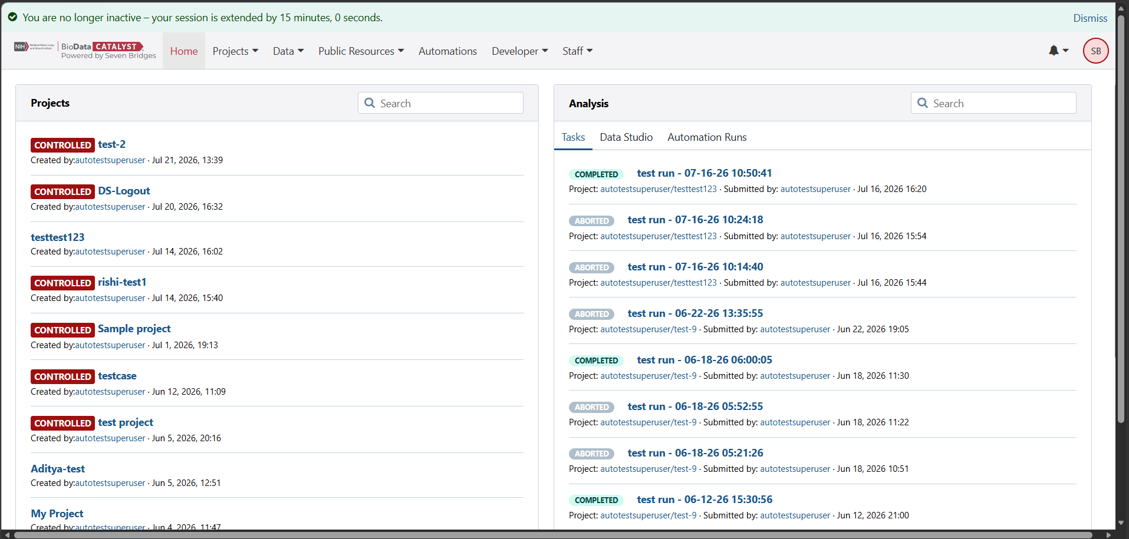Focus the Projects search field
The height and width of the screenshot is (539, 1129).
[x=440, y=103]
